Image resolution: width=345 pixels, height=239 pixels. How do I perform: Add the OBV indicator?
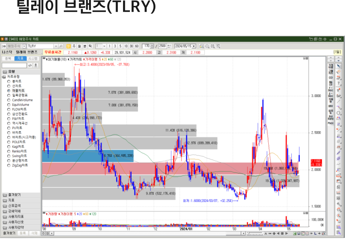tap(331, 106)
